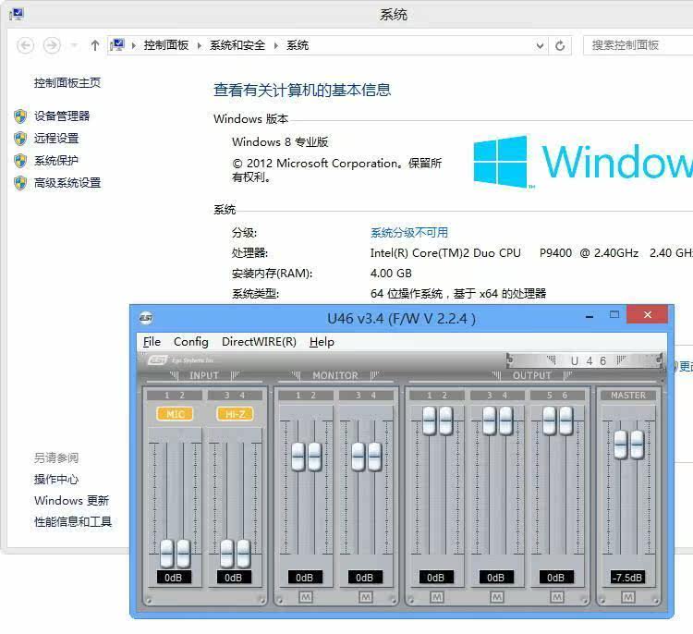Open recent locations dropdown arrow

tap(74, 45)
